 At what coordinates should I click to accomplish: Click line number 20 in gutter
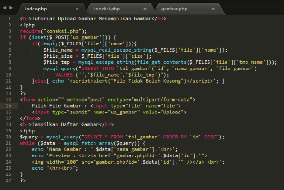[9, 137]
